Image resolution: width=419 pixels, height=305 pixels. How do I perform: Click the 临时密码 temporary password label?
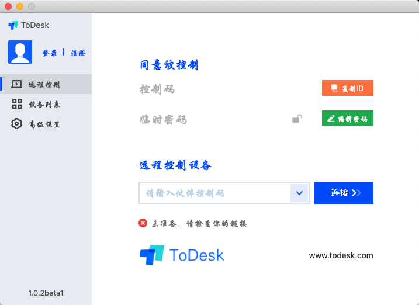coord(163,119)
